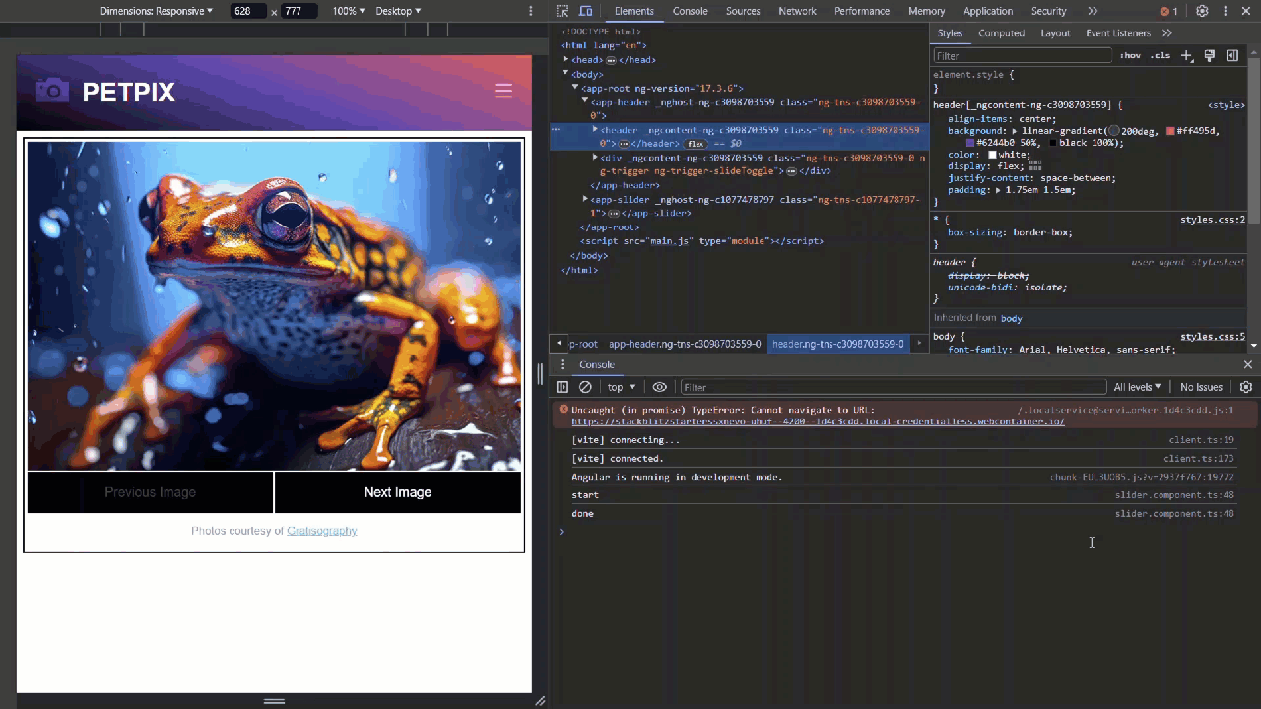The height and width of the screenshot is (709, 1261).
Task: Show the console sidebar icon
Action: (563, 387)
